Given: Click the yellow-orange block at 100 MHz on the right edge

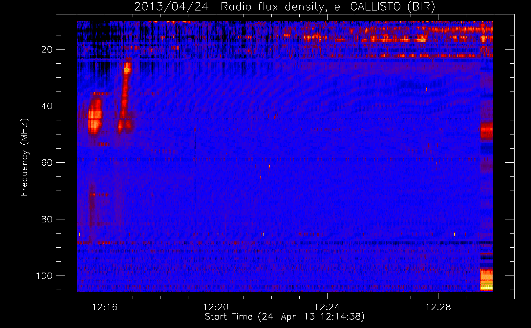Looking at the screenshot, I should 486,280.
